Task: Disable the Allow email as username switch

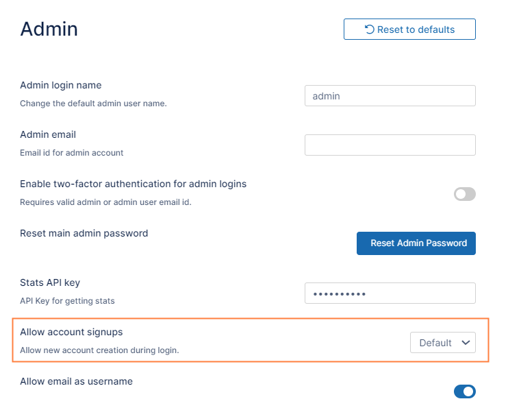Action: coord(464,391)
